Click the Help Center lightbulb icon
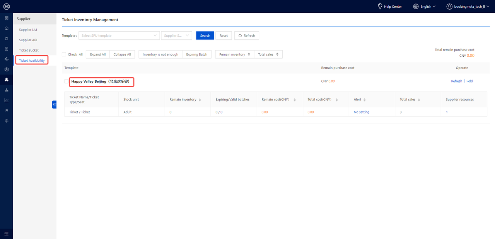This screenshot has height=239, width=495. 380,7
